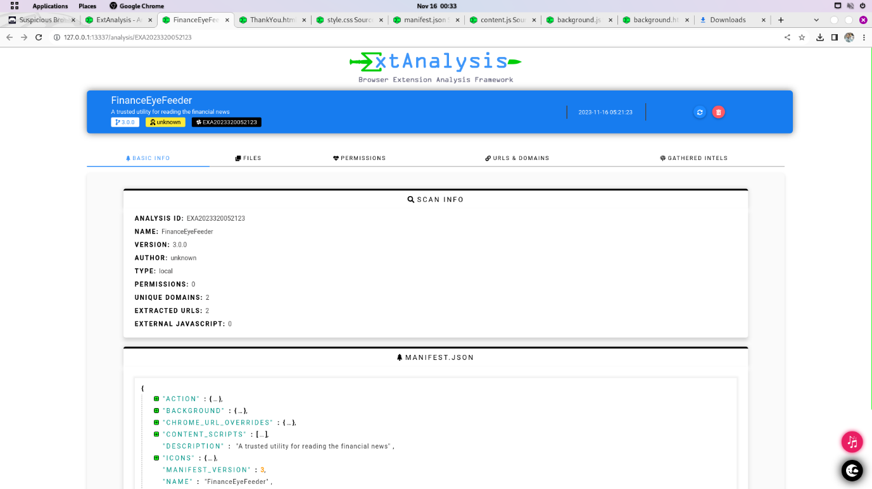Switch to the Files tab

248,158
